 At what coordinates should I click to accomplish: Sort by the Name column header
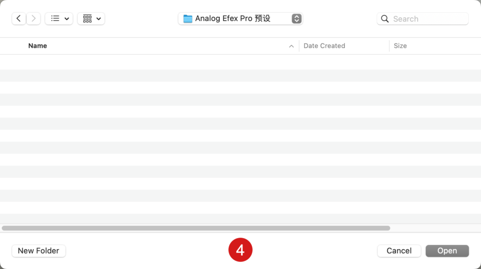point(38,46)
